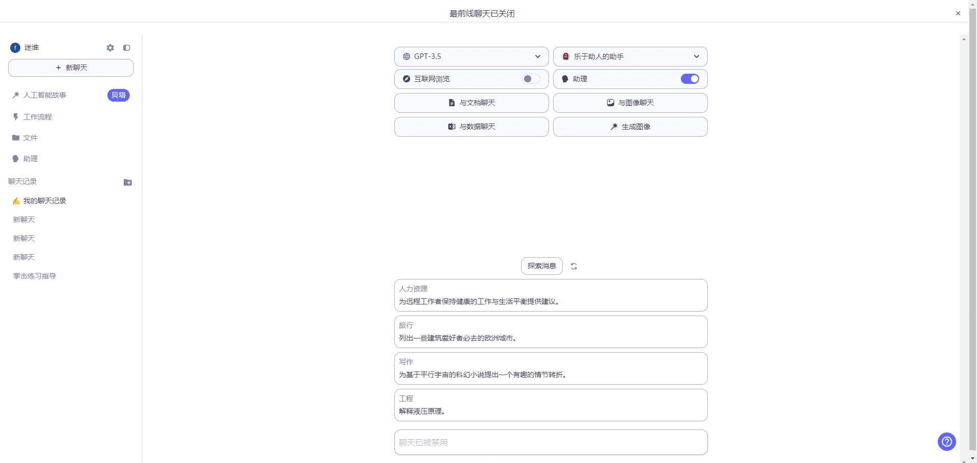The width and height of the screenshot is (977, 463).
Task: Click the 迷谁 username
Action: pyautogui.click(x=32, y=48)
